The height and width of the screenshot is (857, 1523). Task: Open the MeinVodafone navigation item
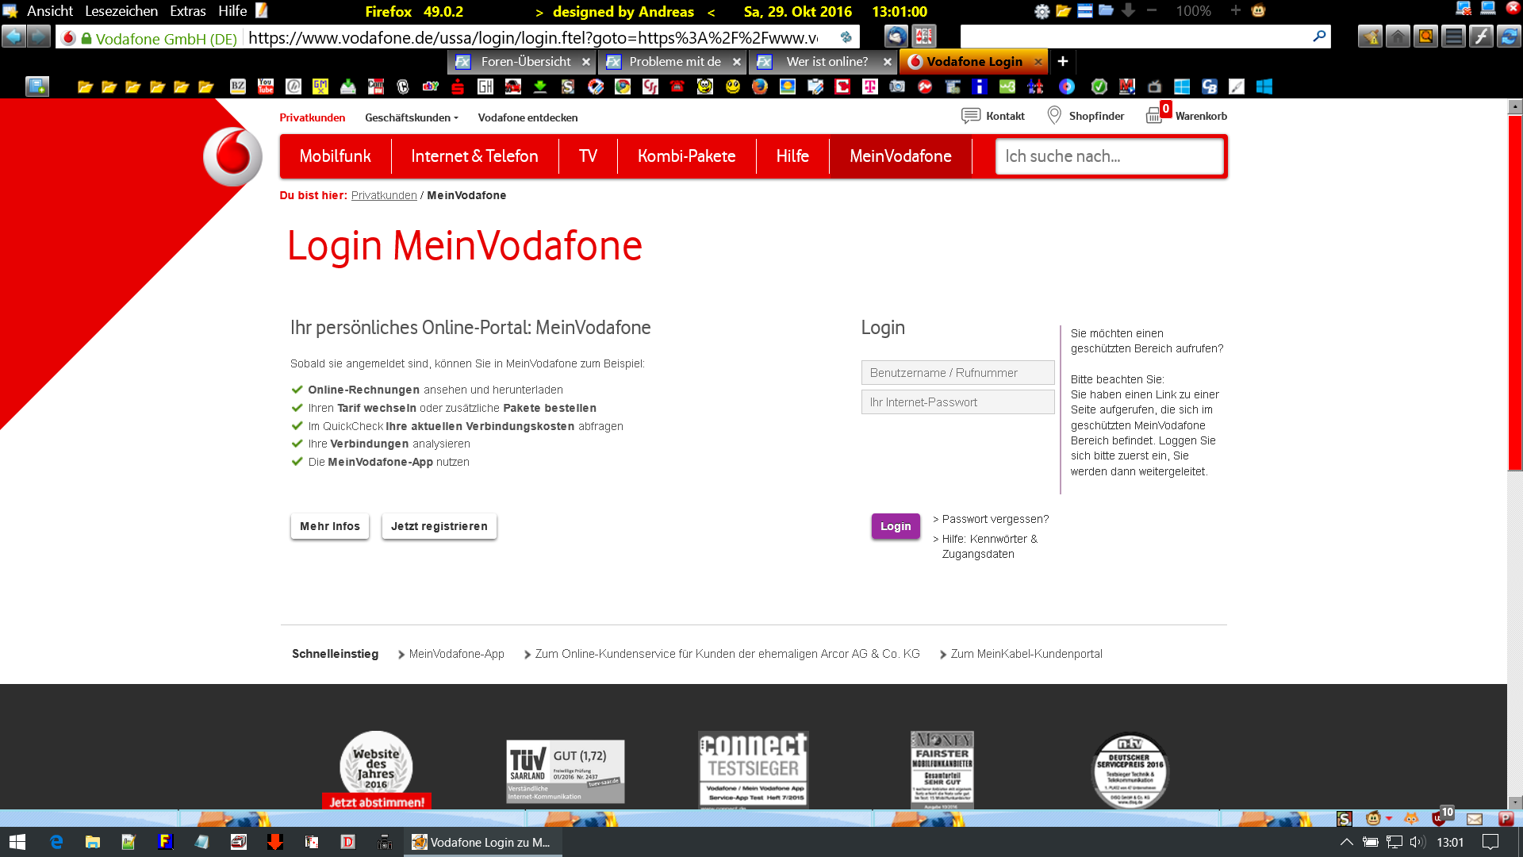point(900,156)
